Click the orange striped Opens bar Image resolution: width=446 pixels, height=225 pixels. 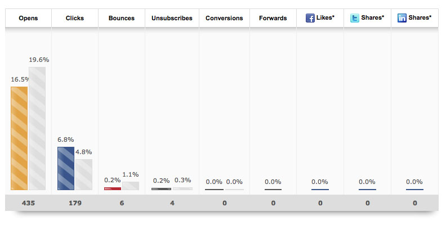19,138
